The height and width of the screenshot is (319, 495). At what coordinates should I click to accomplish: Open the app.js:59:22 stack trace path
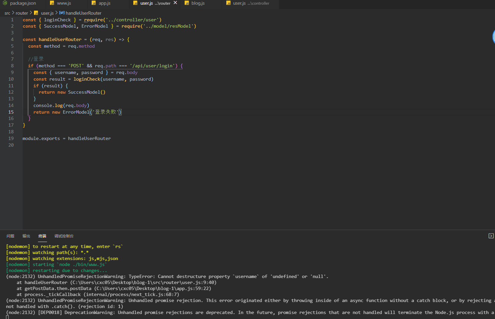pyautogui.click(x=153, y=289)
